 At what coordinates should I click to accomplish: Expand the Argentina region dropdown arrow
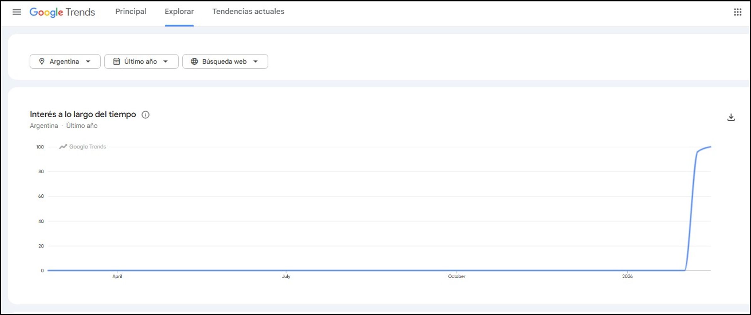[x=88, y=61]
